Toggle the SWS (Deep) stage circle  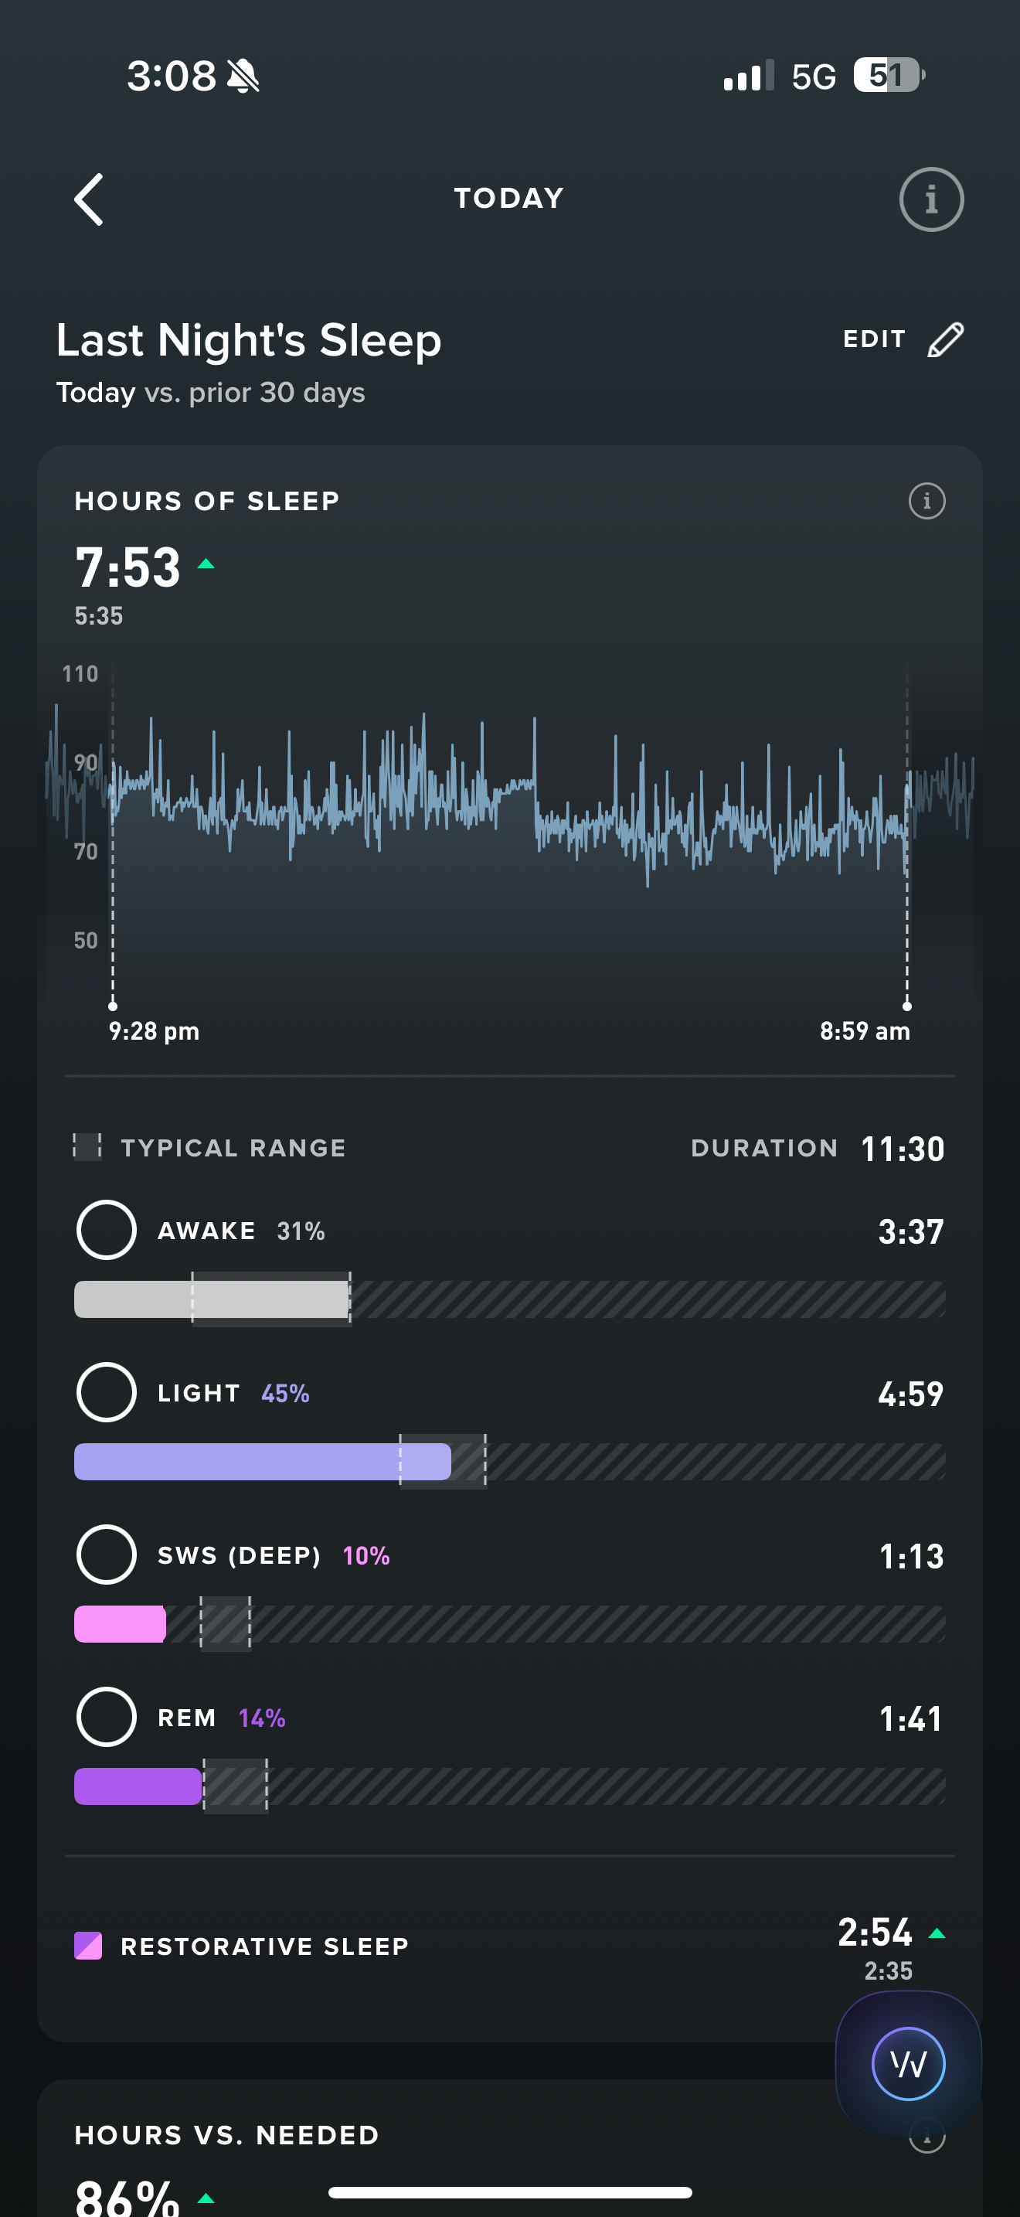[107, 1555]
